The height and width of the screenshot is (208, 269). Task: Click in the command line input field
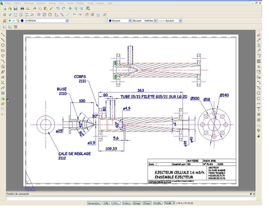click(x=131, y=199)
